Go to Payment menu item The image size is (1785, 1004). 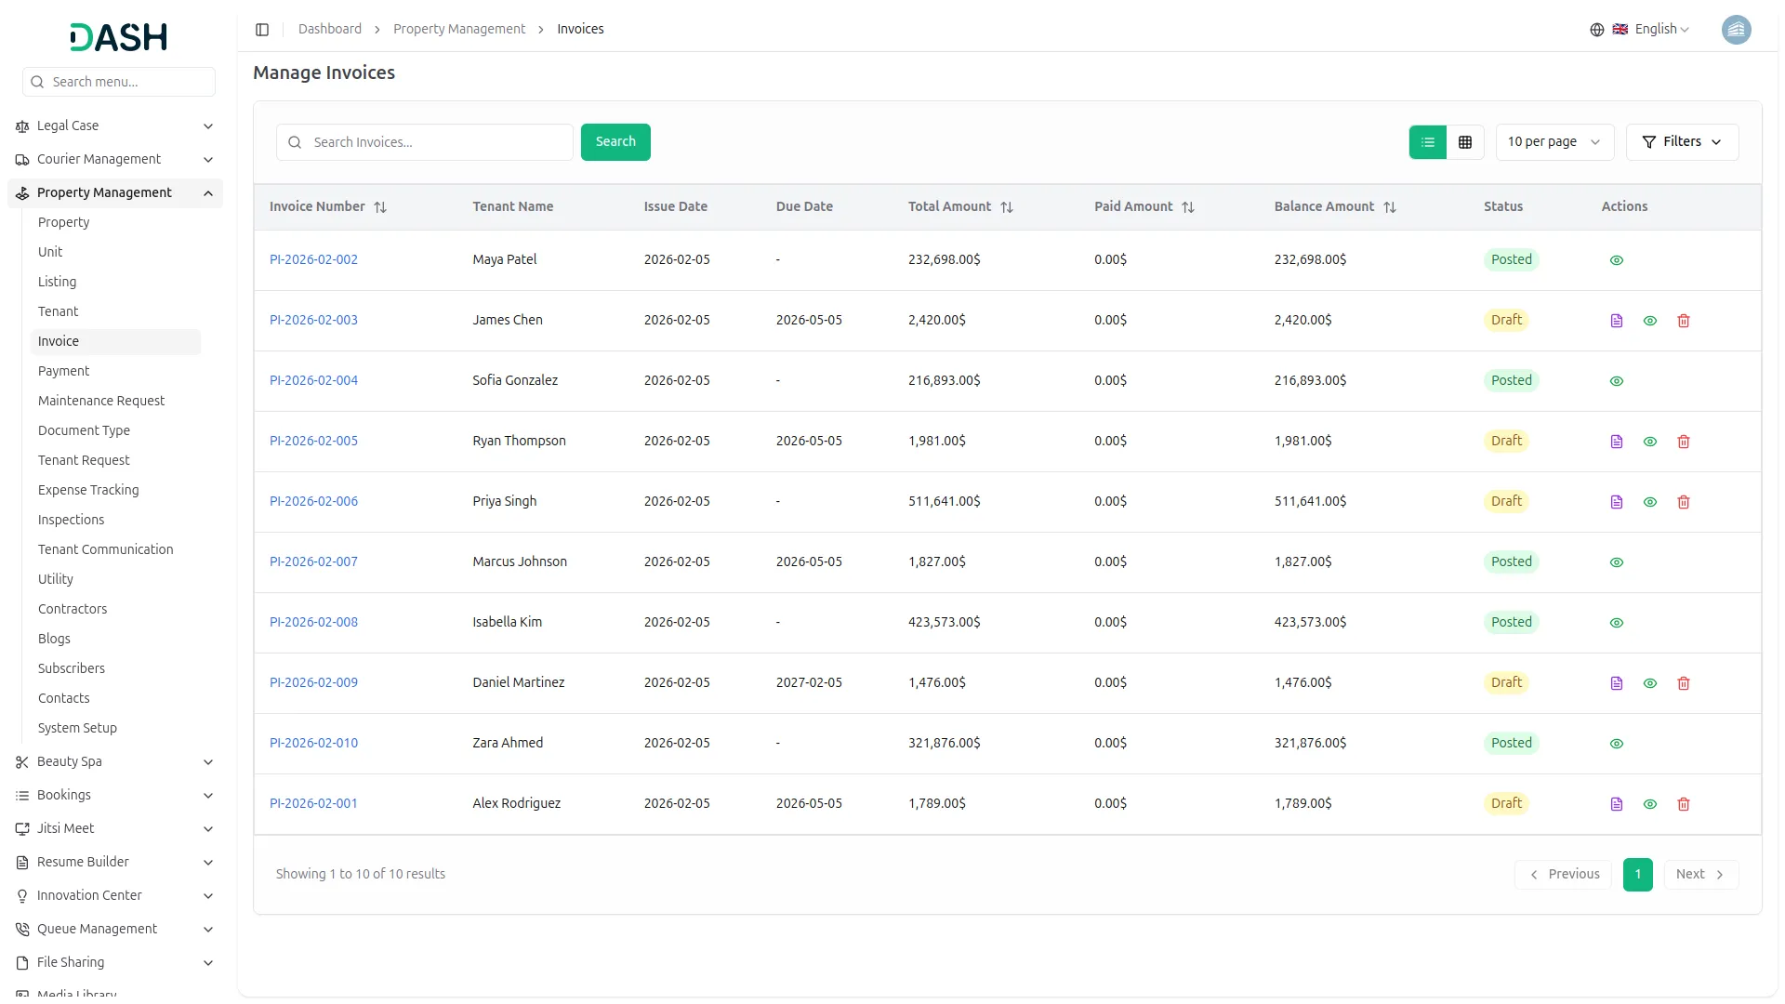[x=63, y=371]
